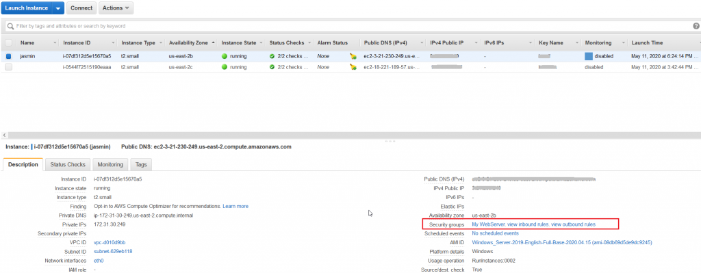Click the us-east-2c availability zone cell
Viewport: 701px width, 273px height.
[181, 67]
